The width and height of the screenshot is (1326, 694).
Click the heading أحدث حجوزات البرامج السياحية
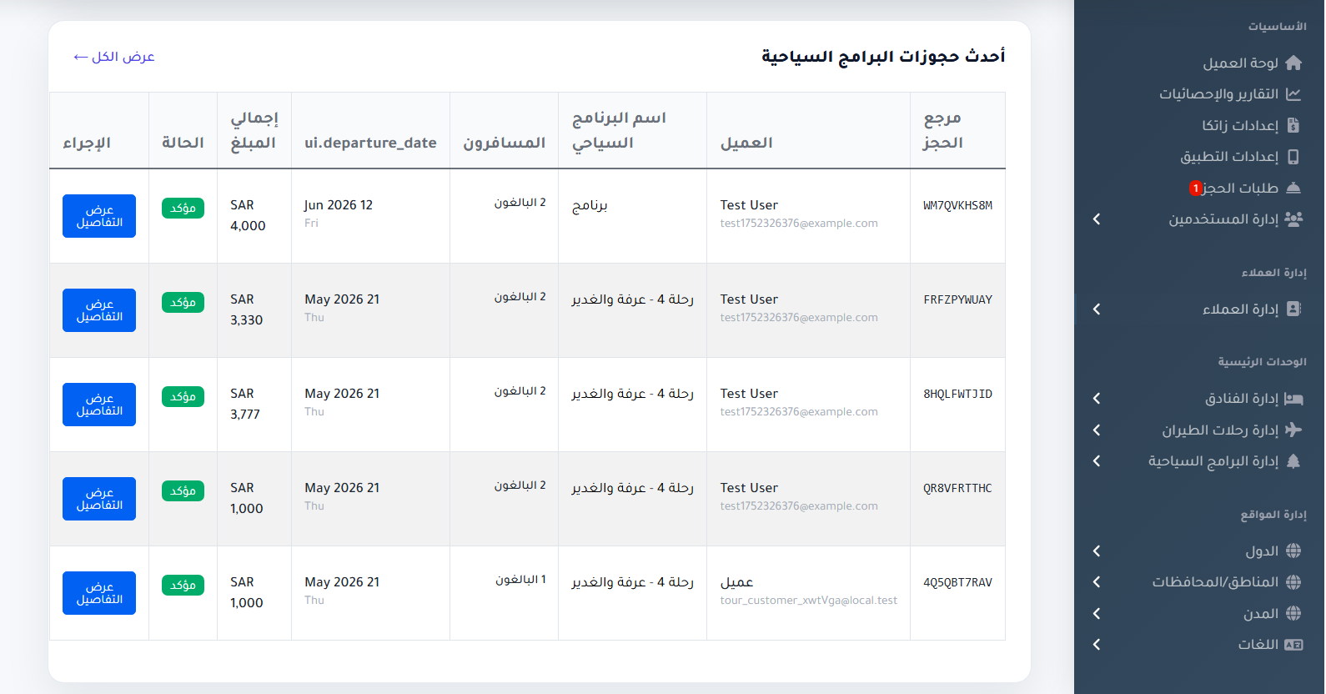pyautogui.click(x=883, y=56)
